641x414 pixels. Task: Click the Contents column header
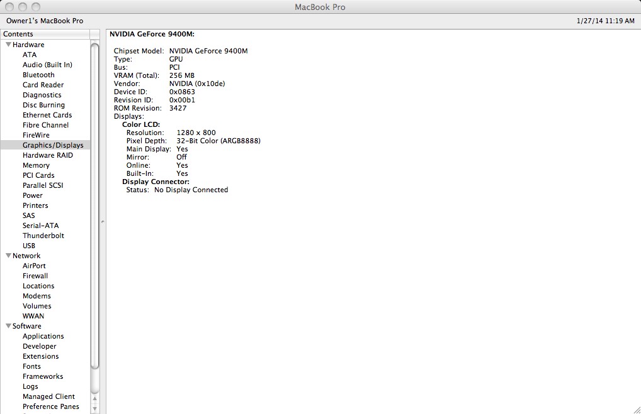click(x=45, y=34)
